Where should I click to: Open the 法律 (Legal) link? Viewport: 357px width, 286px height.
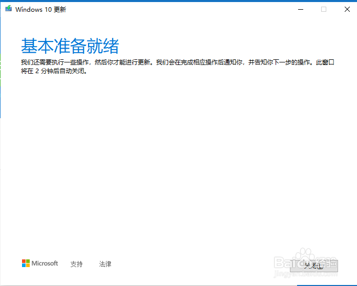pos(105,264)
